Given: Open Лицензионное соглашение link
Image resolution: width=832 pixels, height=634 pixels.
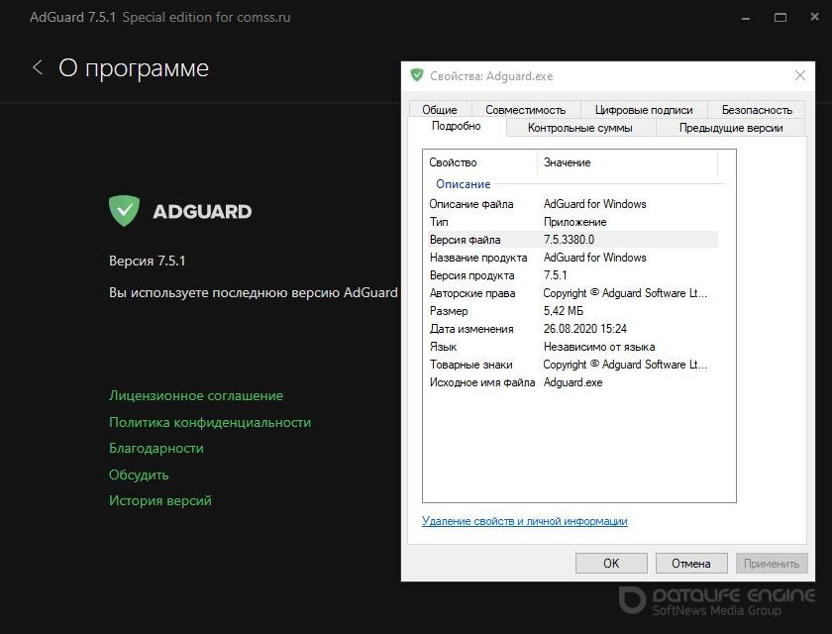Looking at the screenshot, I should point(196,395).
